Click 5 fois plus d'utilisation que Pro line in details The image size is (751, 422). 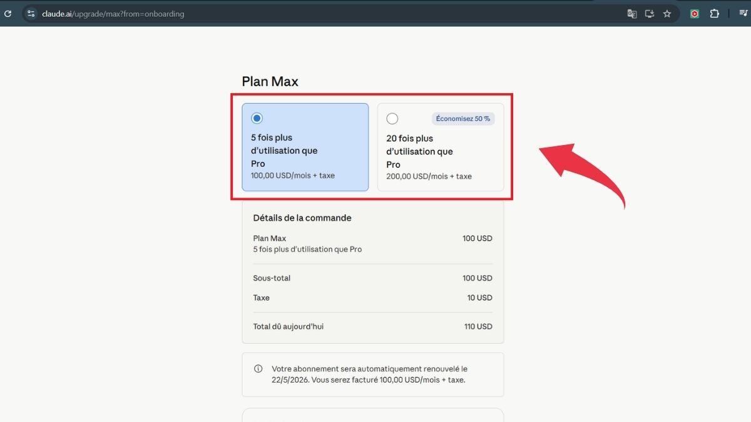point(307,249)
